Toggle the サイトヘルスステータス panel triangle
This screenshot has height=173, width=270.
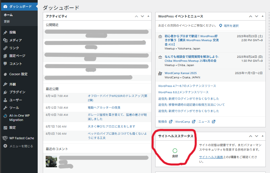tap(262, 136)
